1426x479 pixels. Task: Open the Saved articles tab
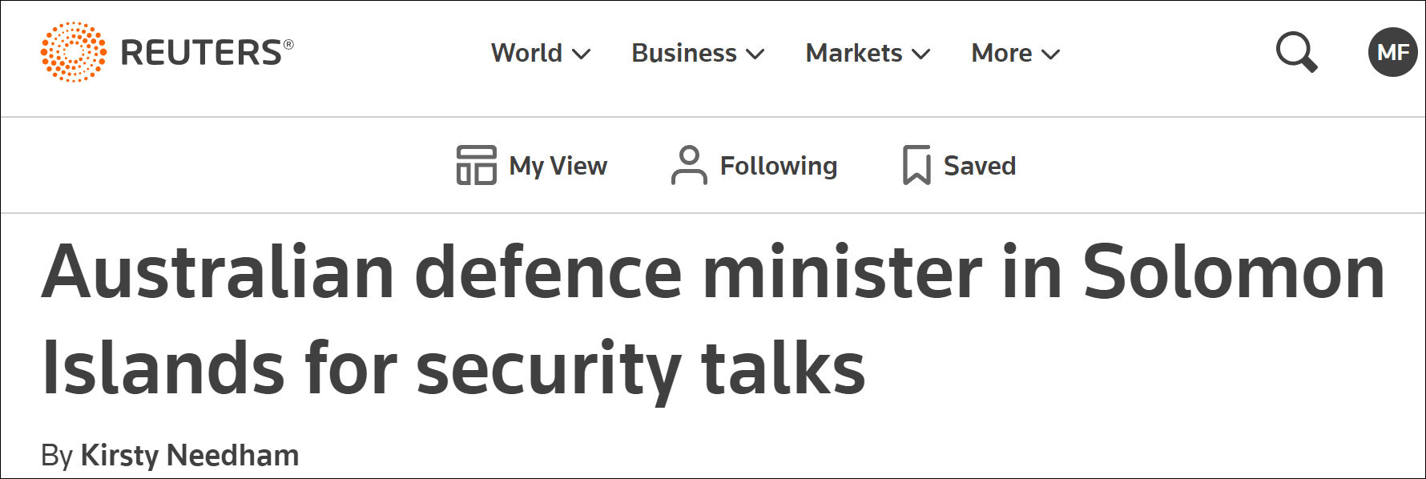(x=980, y=166)
